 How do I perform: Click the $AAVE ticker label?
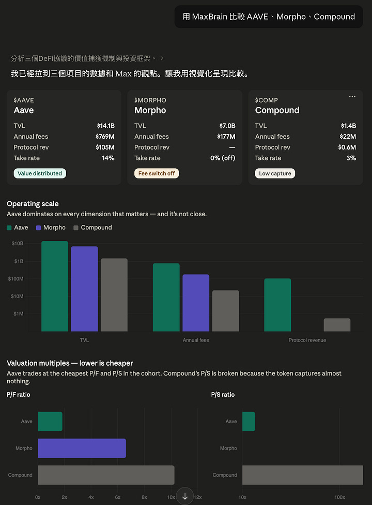coord(24,100)
